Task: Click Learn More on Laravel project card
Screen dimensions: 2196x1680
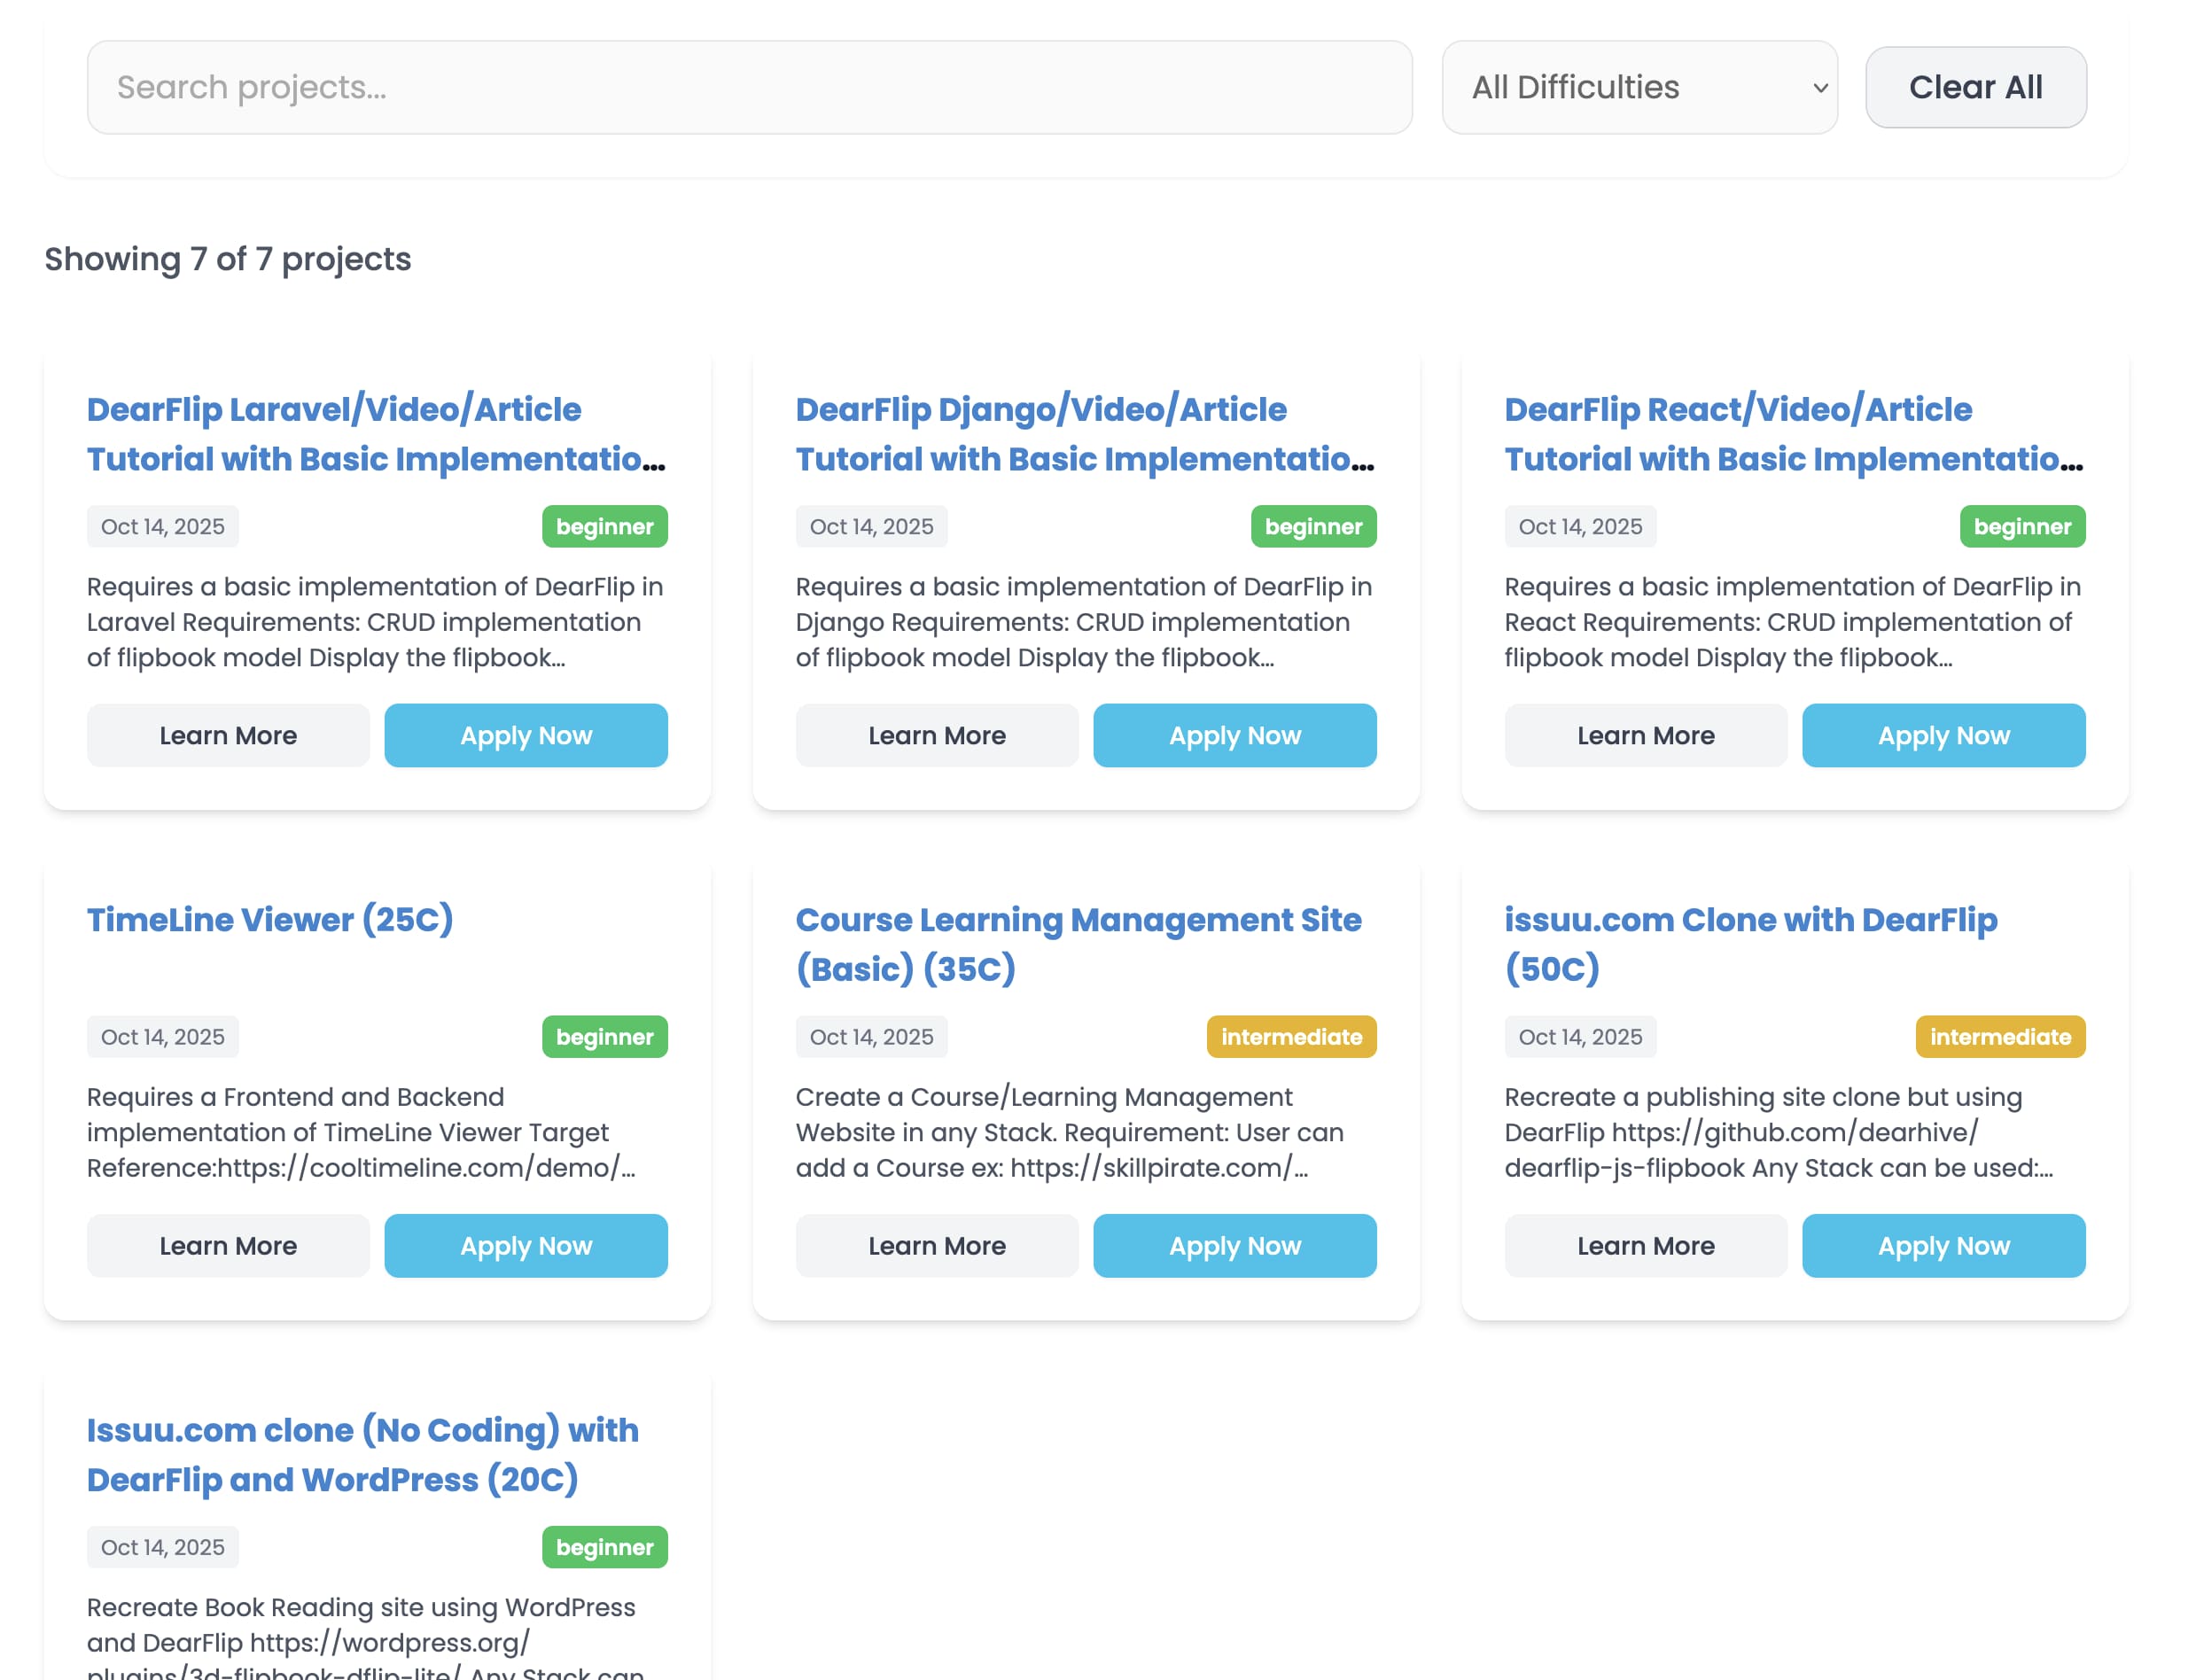Action: point(228,735)
